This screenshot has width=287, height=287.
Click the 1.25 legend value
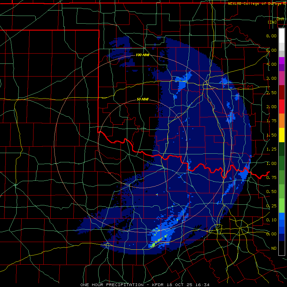pyautogui.click(x=271, y=149)
